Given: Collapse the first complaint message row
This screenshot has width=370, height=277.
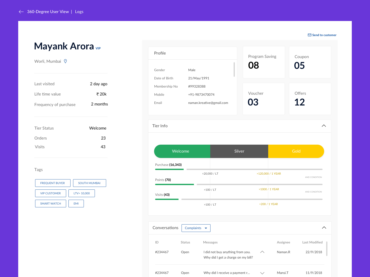Looking at the screenshot, I should [x=262, y=252].
